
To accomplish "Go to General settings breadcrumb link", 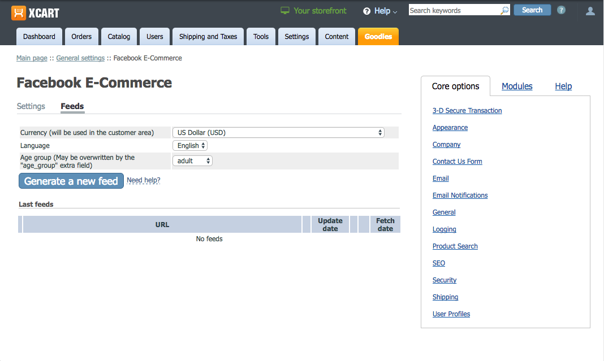I will click(80, 58).
